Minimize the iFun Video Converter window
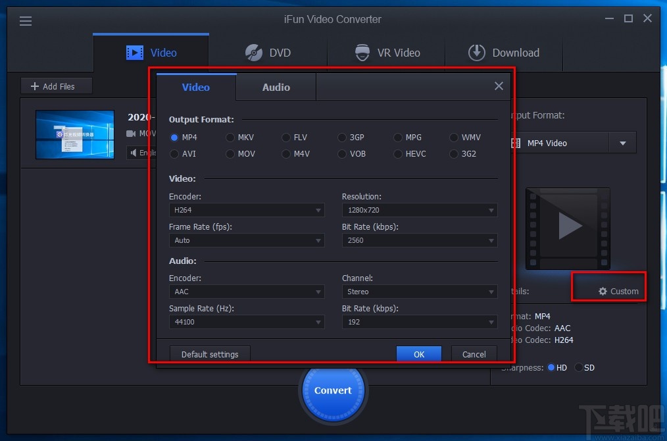The width and height of the screenshot is (667, 441). pos(609,18)
